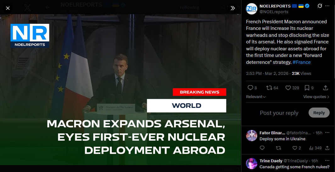Image resolution: width=335 pixels, height=172 pixels.
Task: Click the verified badge next to NOELREPORTS
Action: pyautogui.click(x=307, y=6)
